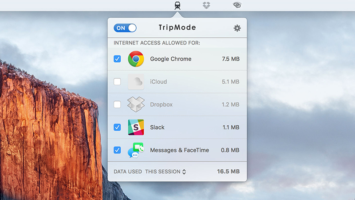
Task: Click the DATA USED label
Action: 128,172
